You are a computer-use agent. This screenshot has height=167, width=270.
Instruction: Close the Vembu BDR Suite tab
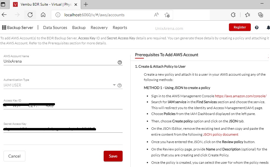click(76, 5)
